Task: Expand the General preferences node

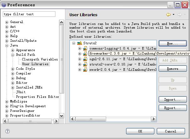Action: [x=7, y=22]
